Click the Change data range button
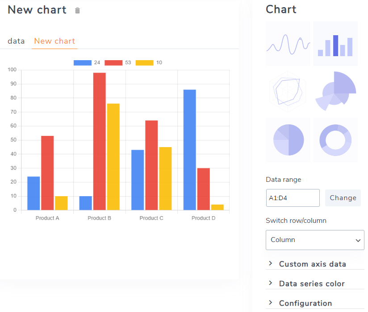 click(x=343, y=198)
